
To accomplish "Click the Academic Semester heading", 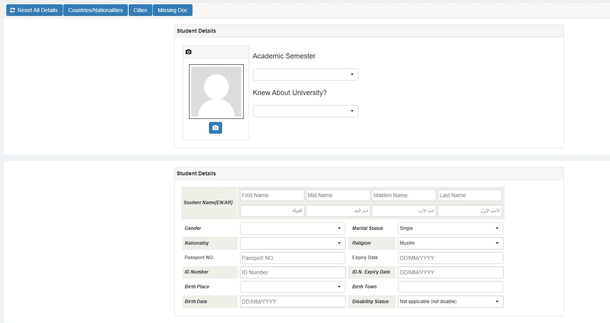I will 284,56.
